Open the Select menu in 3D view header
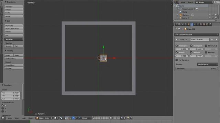This screenshot has height=123, width=220. pos(17,118)
